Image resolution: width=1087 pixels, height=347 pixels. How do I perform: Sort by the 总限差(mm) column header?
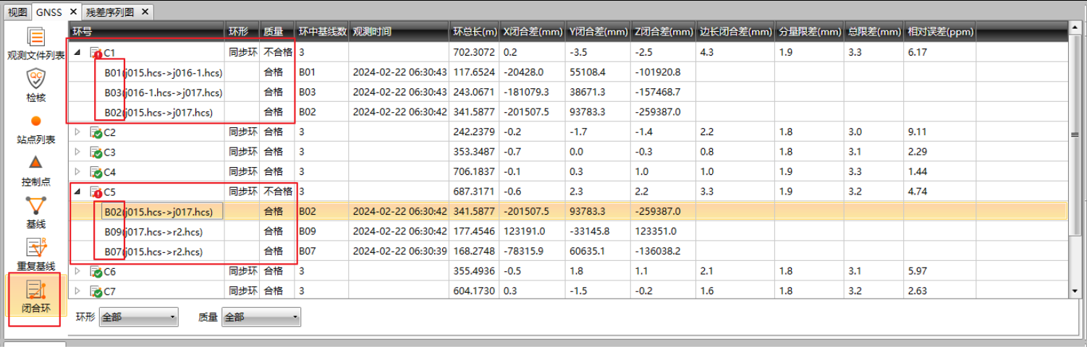(874, 32)
